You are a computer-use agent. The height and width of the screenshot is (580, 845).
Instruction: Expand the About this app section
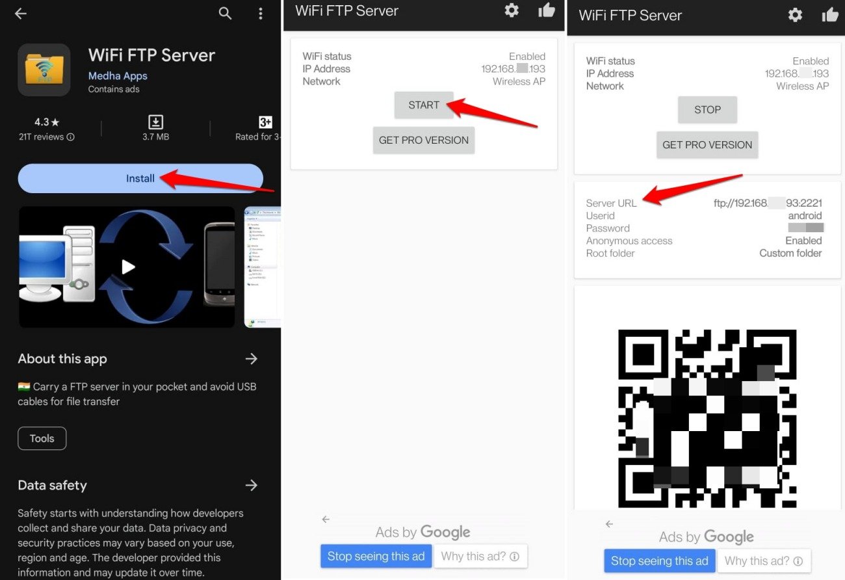[x=252, y=359]
